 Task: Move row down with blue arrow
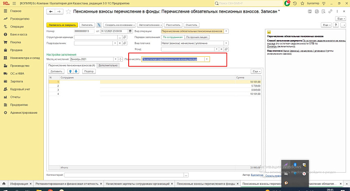[x=76, y=71]
